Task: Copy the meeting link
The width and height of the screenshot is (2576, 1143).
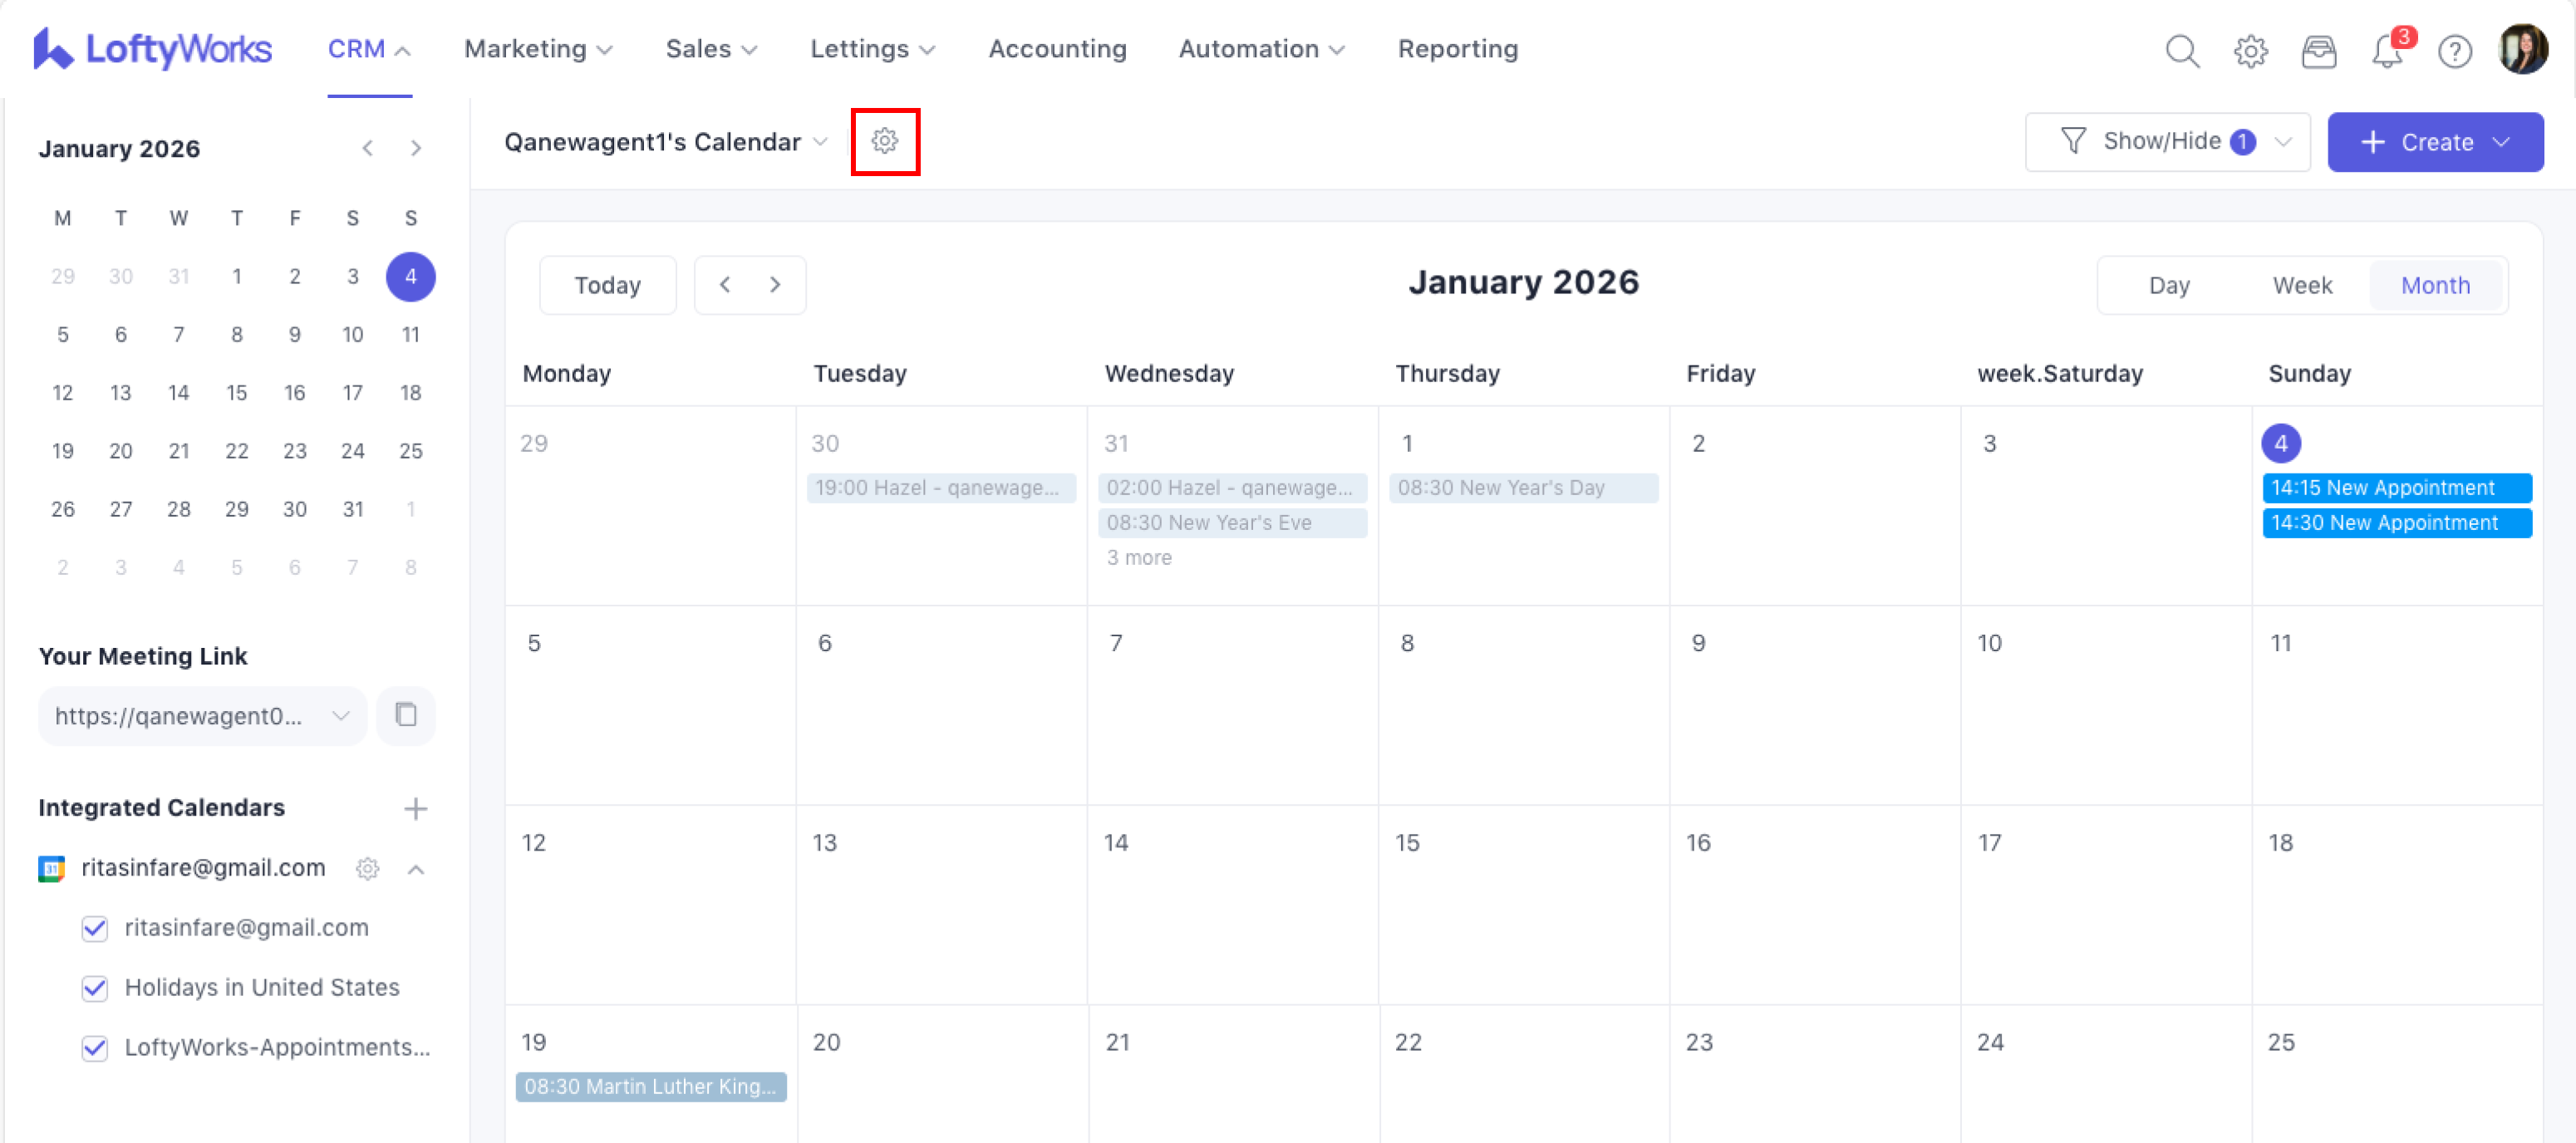Action: click(x=405, y=715)
